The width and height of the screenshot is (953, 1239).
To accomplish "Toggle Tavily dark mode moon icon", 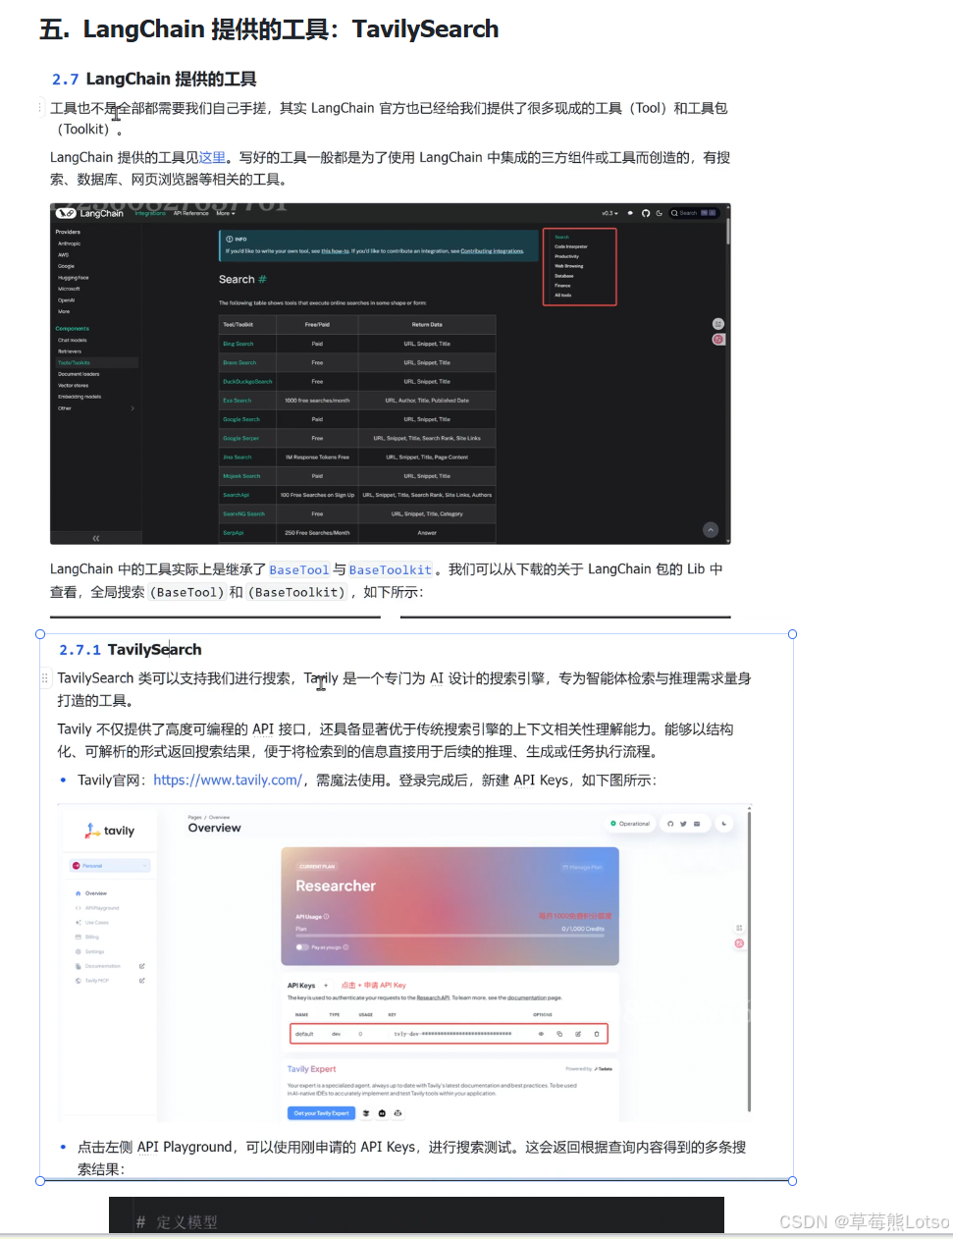I will 724,824.
